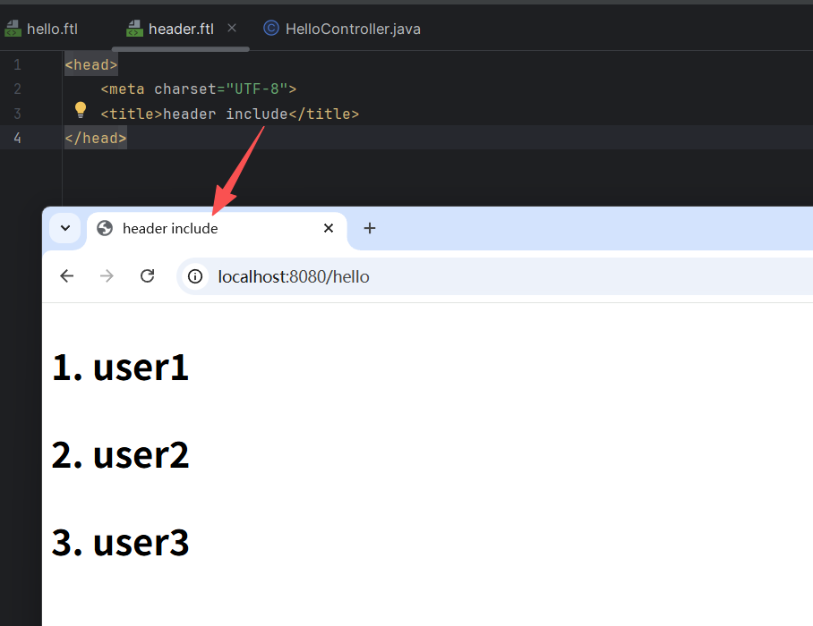Click the "3. user3" heading
Screen dimensions: 813x626
120,543
